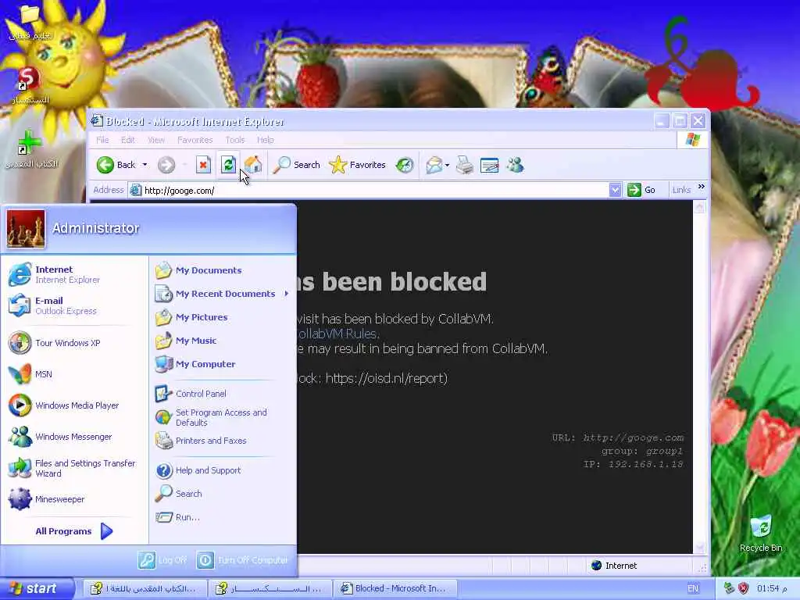
Task: Open Set Program Access and Defaults
Action: 223,417
